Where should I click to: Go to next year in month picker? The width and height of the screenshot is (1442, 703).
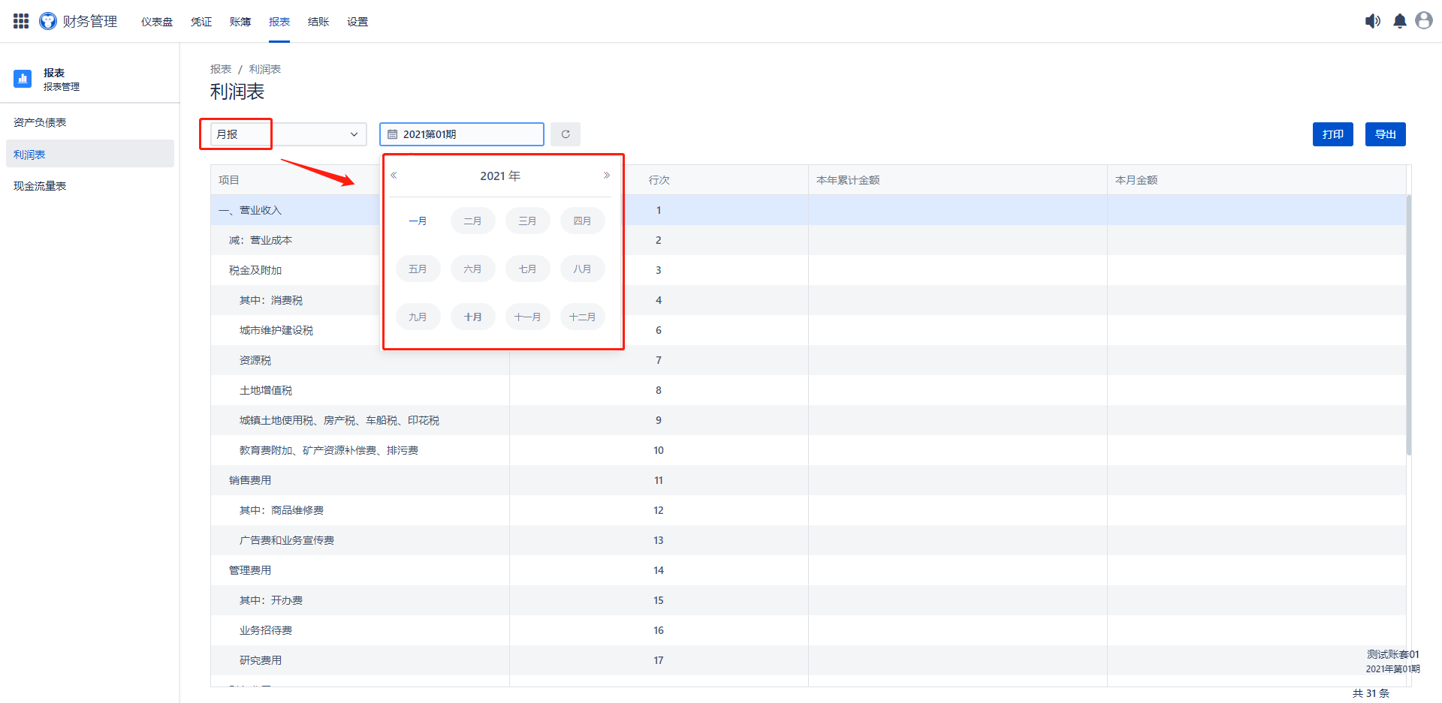click(x=607, y=176)
